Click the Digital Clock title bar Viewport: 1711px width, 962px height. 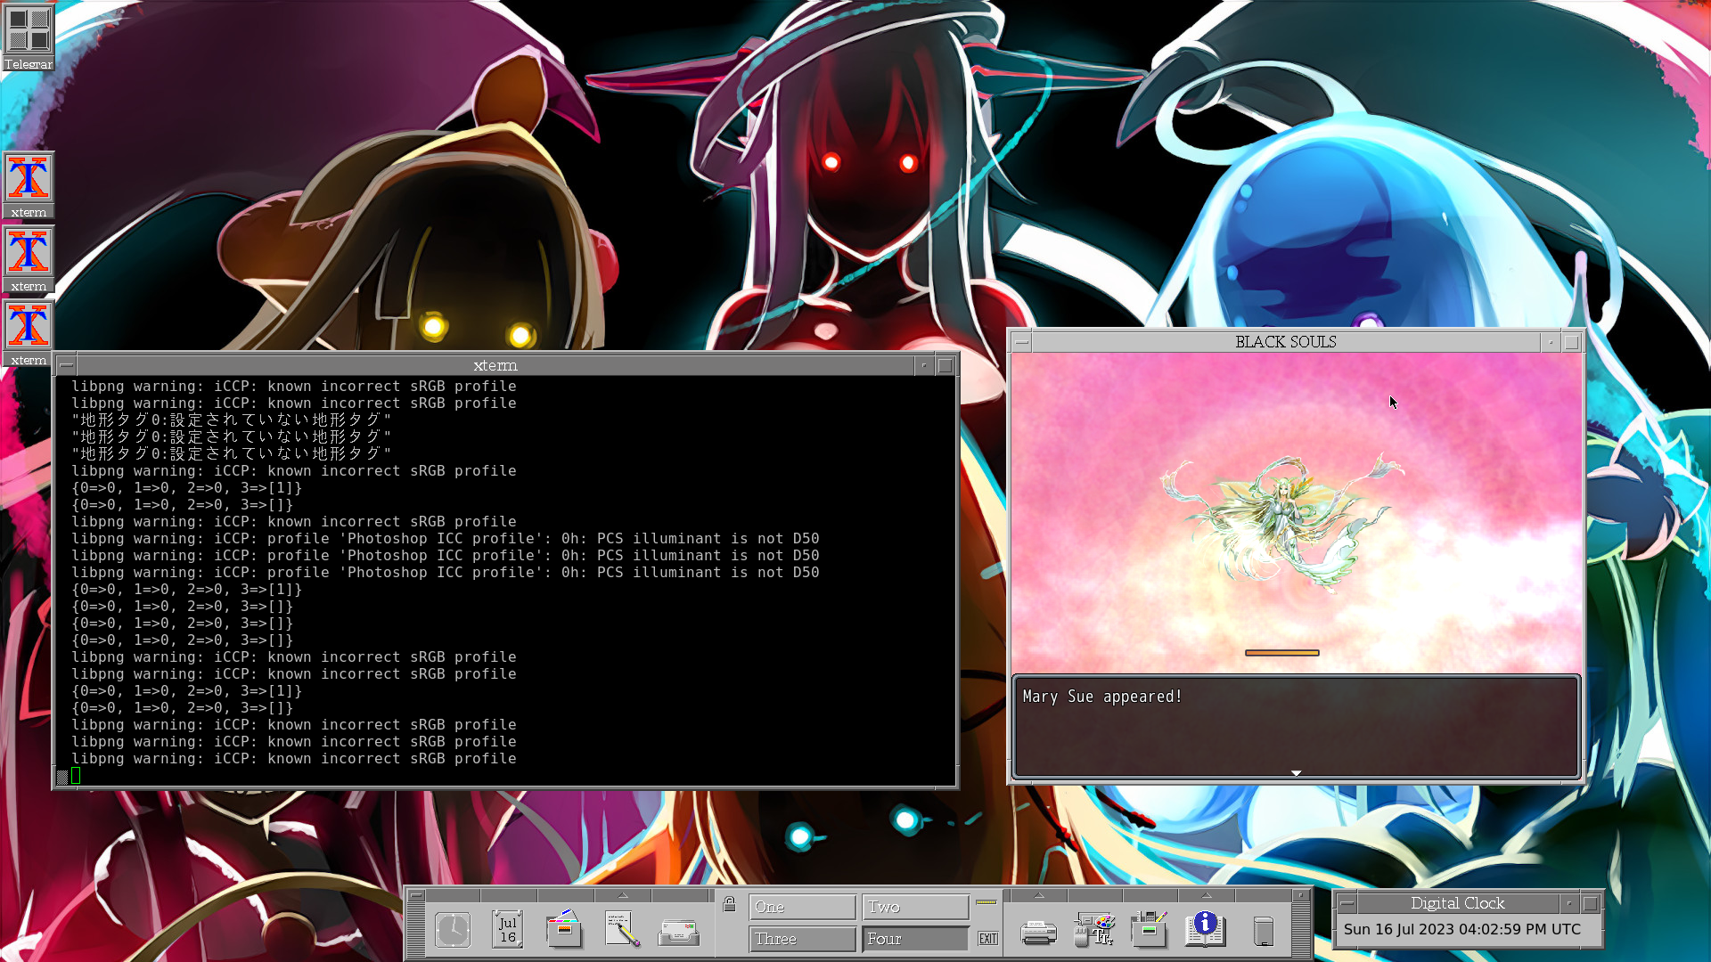click(x=1458, y=903)
